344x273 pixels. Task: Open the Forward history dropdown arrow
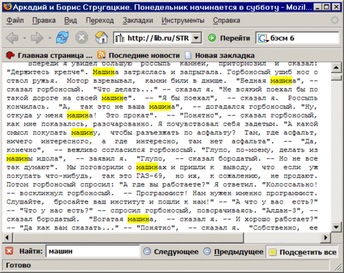pyautogui.click(x=50, y=38)
